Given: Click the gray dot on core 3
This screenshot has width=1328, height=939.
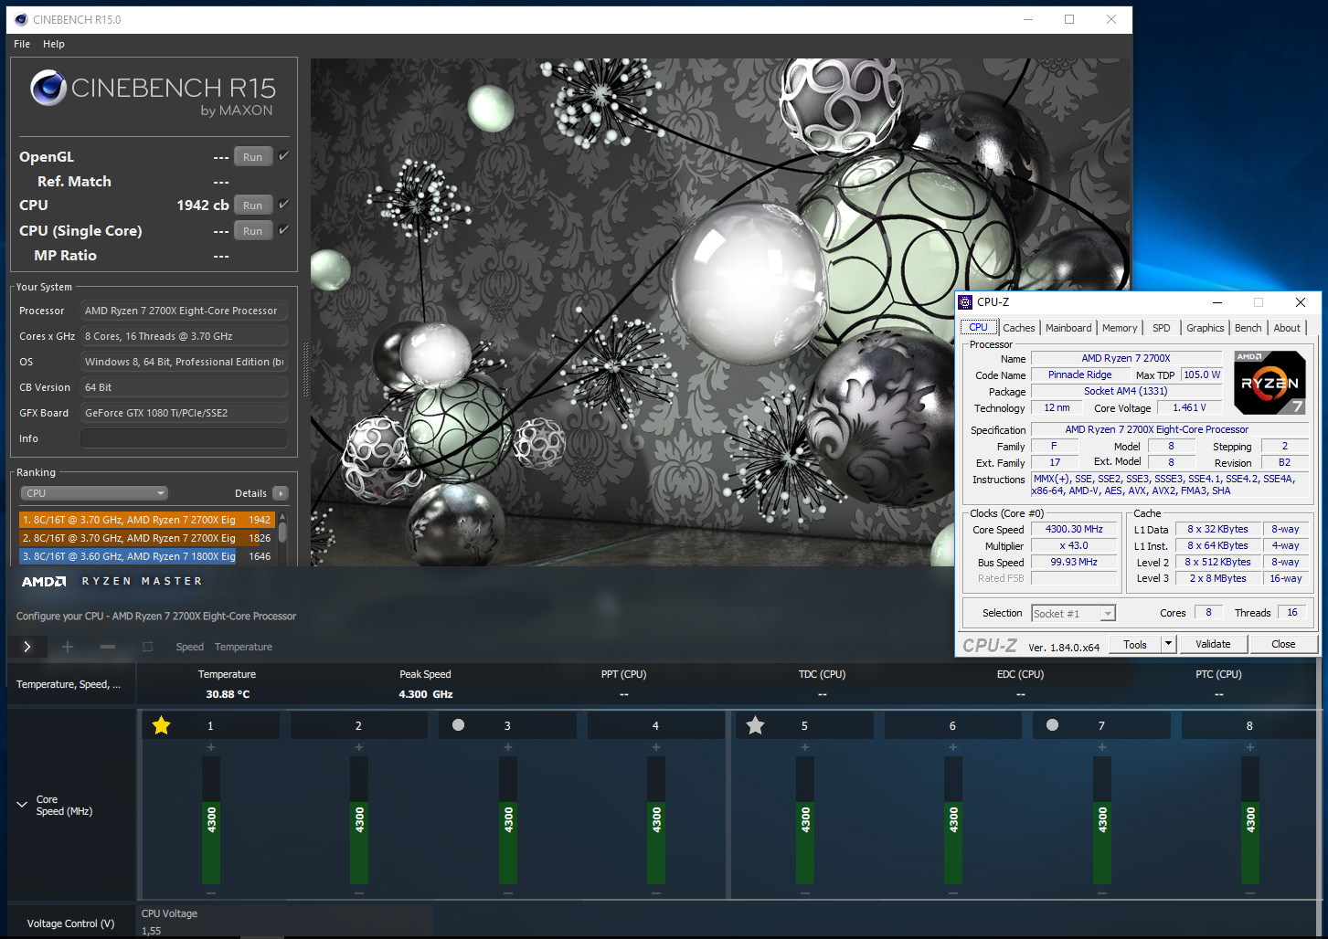Looking at the screenshot, I should coord(459,725).
